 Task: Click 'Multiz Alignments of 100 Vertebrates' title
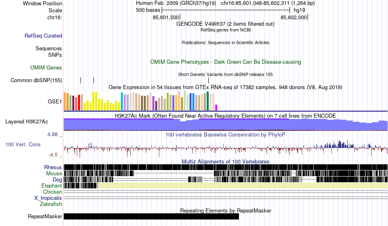[225, 162]
